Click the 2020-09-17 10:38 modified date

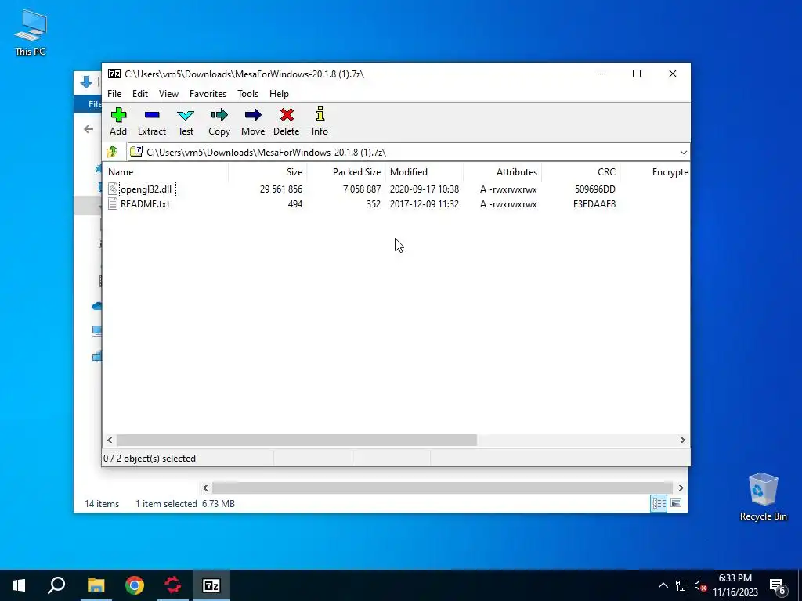(x=424, y=189)
